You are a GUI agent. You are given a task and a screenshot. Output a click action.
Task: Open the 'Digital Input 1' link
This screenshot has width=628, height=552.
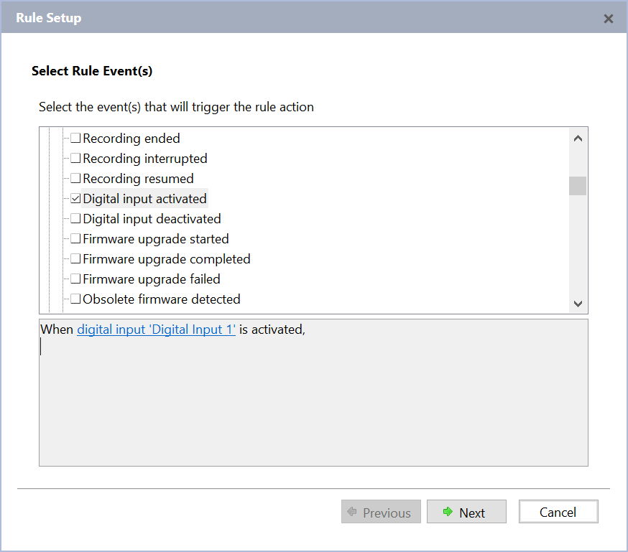tap(157, 329)
